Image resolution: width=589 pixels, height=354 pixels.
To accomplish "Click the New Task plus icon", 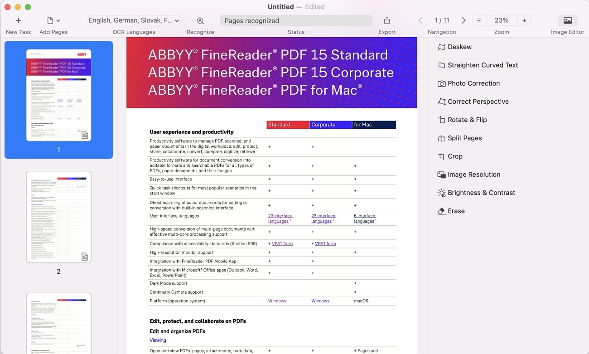I will [x=18, y=20].
